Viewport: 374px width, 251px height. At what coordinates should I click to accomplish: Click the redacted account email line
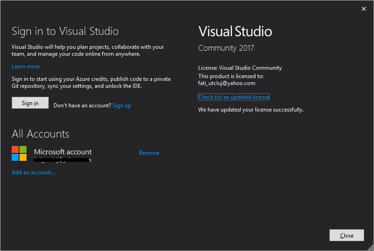[x=62, y=160]
